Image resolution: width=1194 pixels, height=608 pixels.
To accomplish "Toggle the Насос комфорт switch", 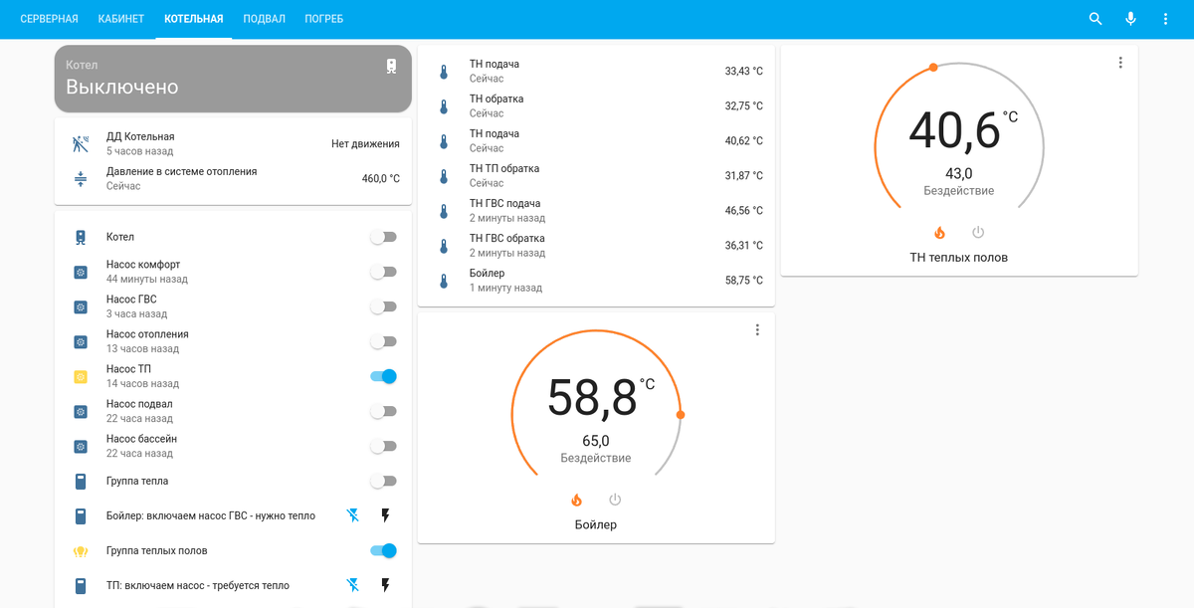I will [383, 272].
